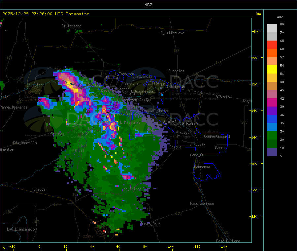Pick the bright green 20-30 dBZ legend swatch

coord(272,136)
